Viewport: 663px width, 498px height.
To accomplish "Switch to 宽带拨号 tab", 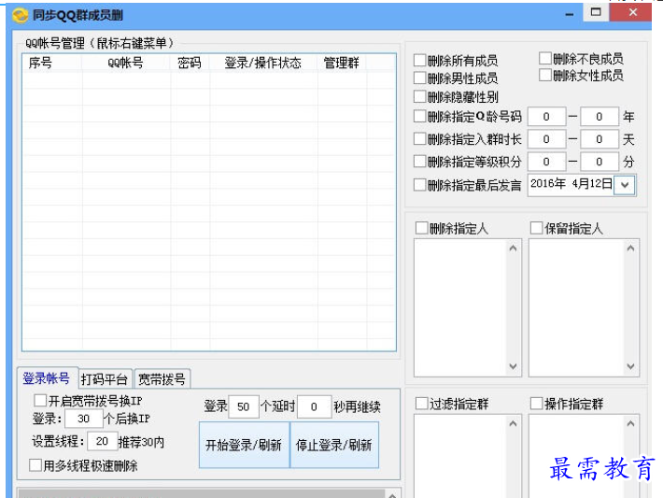I will (162, 379).
